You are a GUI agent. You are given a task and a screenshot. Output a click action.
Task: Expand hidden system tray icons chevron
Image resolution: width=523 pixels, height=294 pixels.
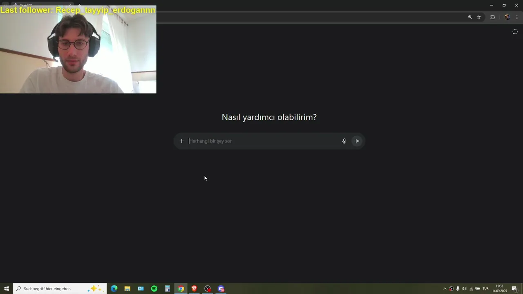pos(445,289)
